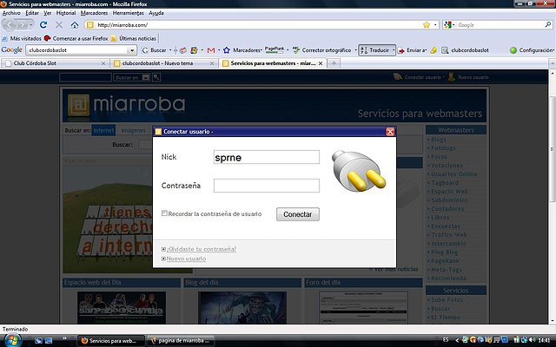Close the Conectar usuario dialog
This screenshot has width=556, height=347.
click(x=390, y=131)
